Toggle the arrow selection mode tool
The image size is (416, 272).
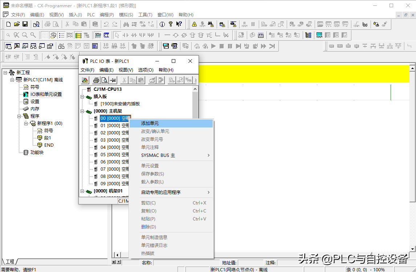117,35
